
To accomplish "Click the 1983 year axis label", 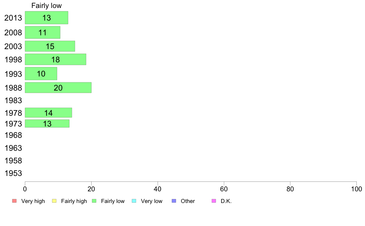I will (x=13, y=100).
